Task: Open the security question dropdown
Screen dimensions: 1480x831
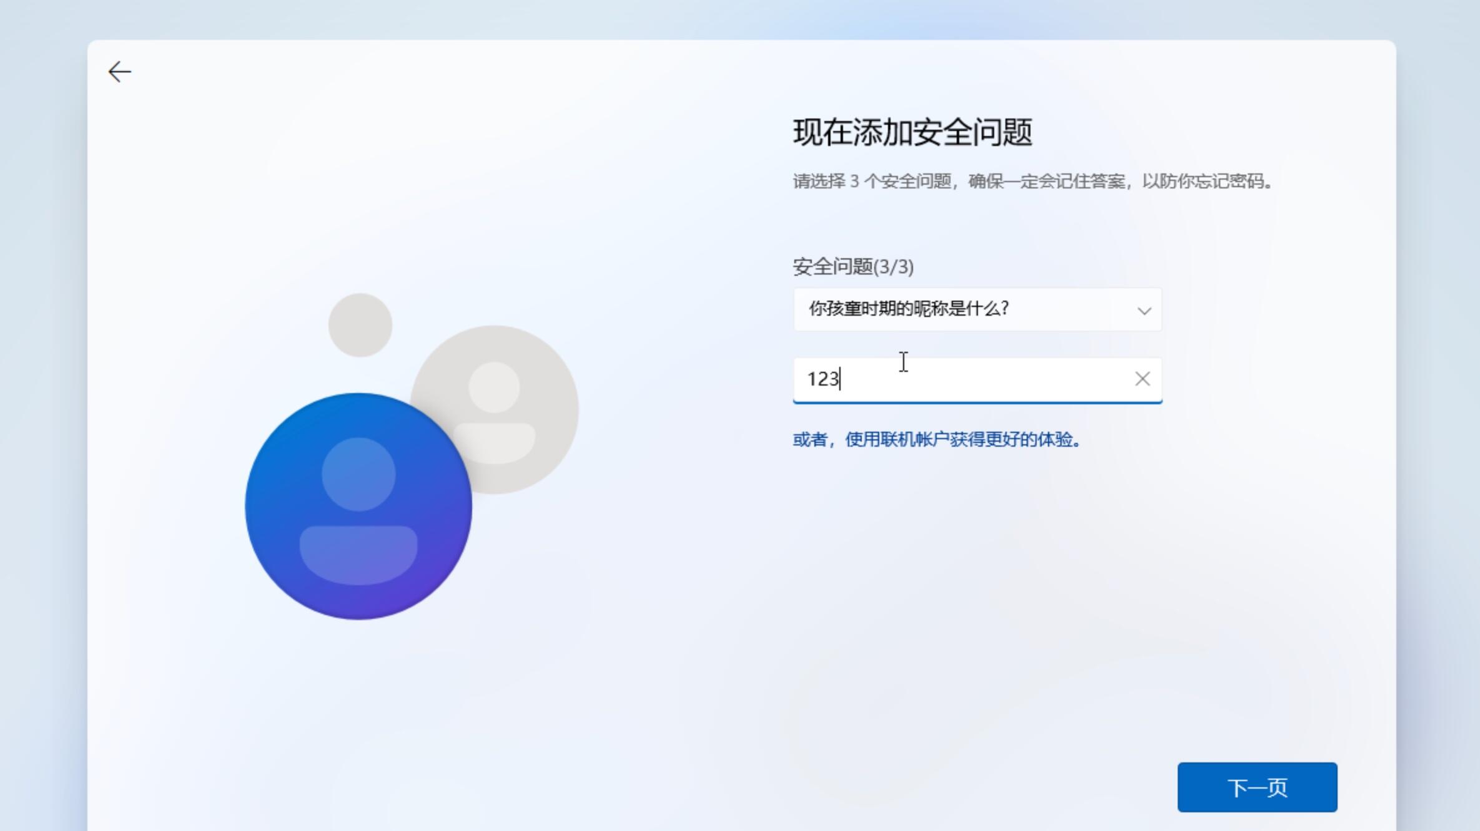Action: 977,309
